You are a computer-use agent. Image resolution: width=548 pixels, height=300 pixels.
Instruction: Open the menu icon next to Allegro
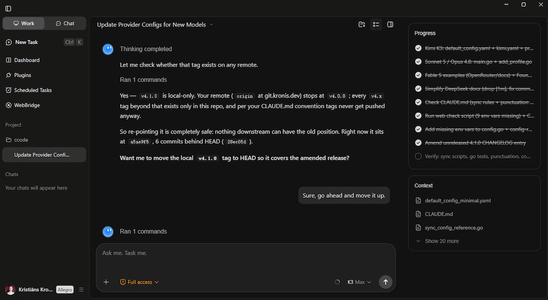tap(81, 289)
